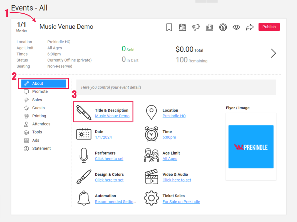The height and width of the screenshot is (222, 297).
Task: Open the Promote sidebar section
Action: (x=40, y=92)
